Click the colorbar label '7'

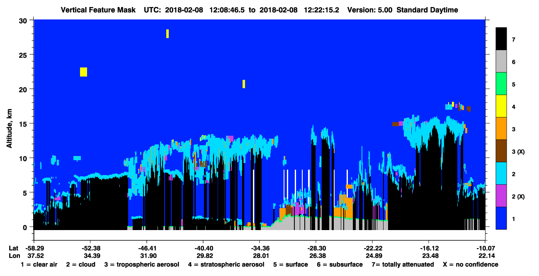[x=514, y=40]
